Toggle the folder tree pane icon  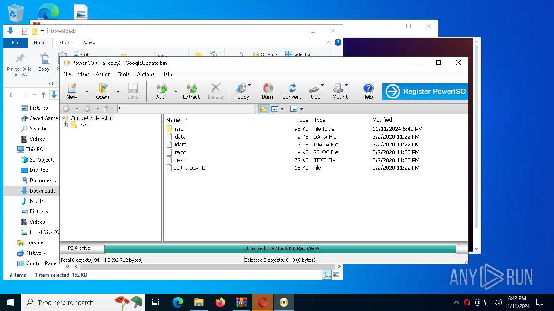pos(263,109)
